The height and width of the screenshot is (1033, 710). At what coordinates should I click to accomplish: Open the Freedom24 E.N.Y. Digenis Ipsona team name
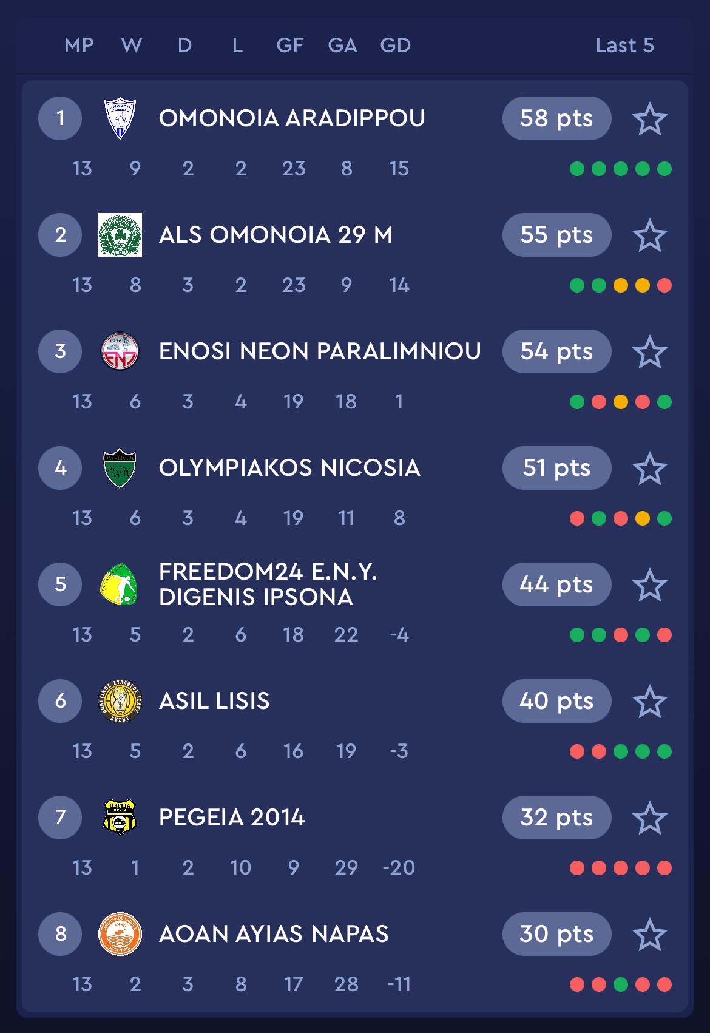click(x=268, y=584)
